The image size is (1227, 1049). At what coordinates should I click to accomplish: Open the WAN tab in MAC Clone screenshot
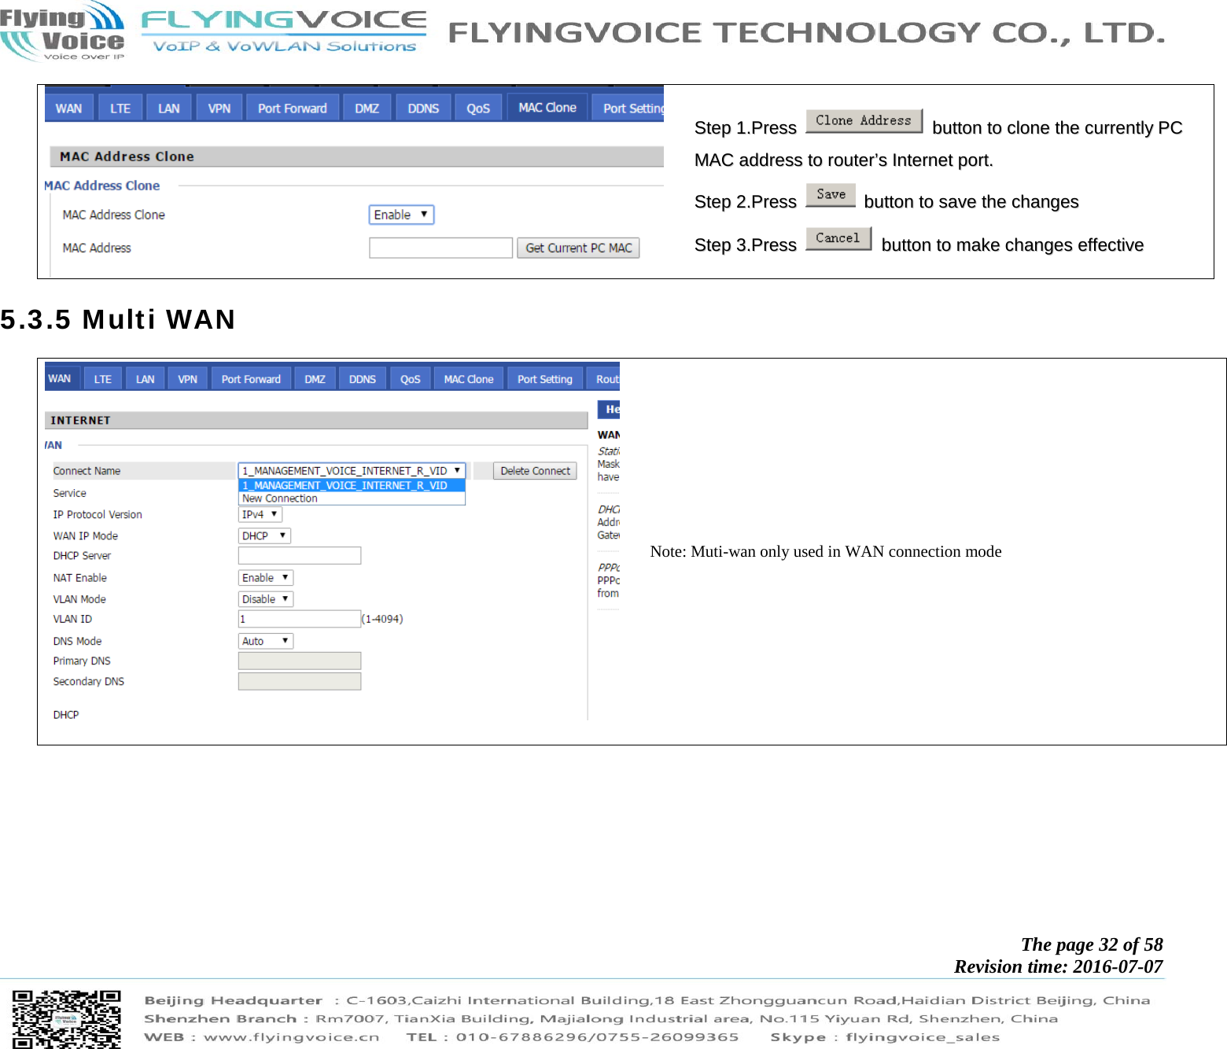click(69, 108)
